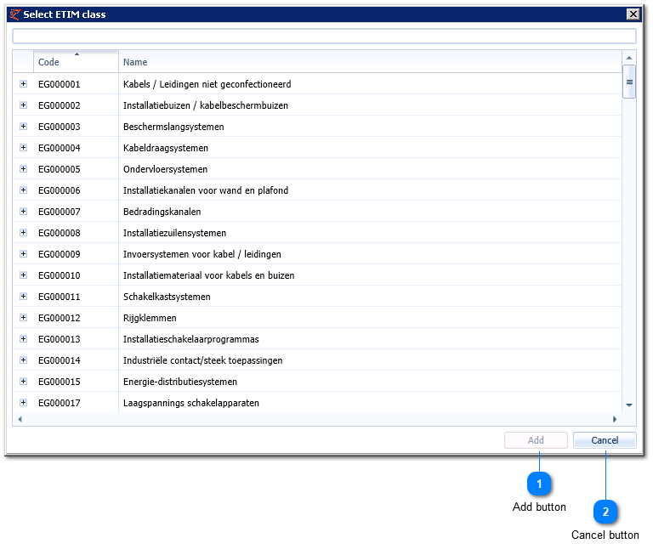Expand the EG000004 Kabeldraagsystemen row
This screenshot has height=555, width=653.
click(23, 147)
